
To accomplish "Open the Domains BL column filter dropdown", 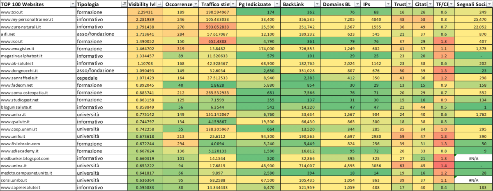I will click(x=357, y=4).
